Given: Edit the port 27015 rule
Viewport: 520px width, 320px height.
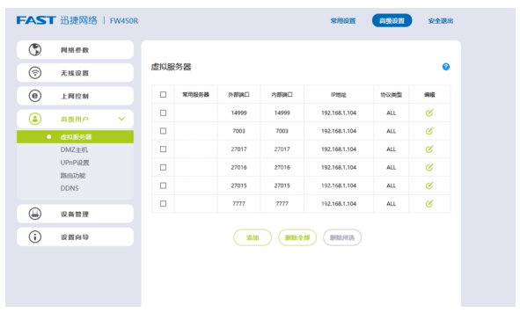Looking at the screenshot, I should click(x=429, y=185).
